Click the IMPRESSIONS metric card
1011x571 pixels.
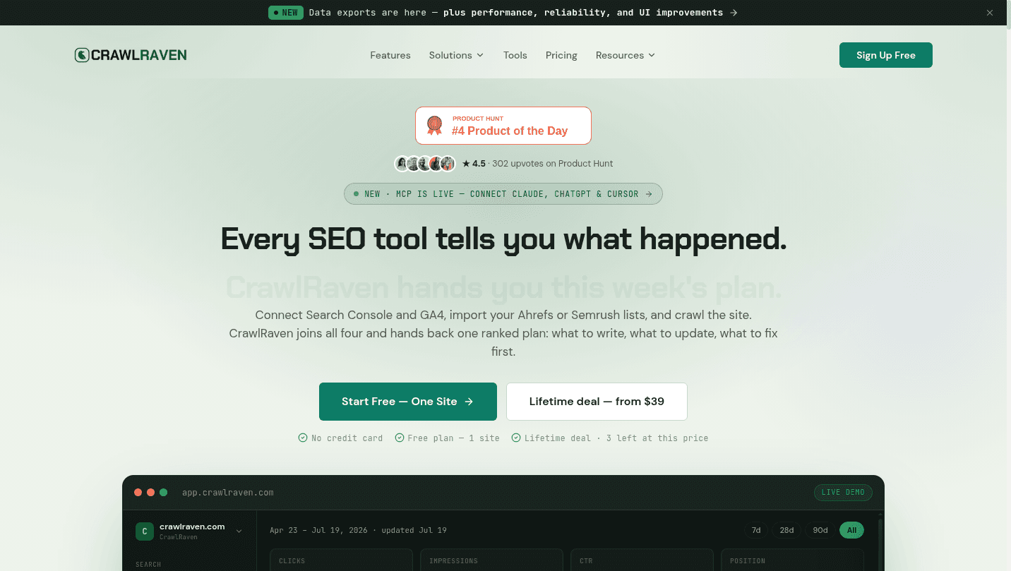click(x=491, y=560)
